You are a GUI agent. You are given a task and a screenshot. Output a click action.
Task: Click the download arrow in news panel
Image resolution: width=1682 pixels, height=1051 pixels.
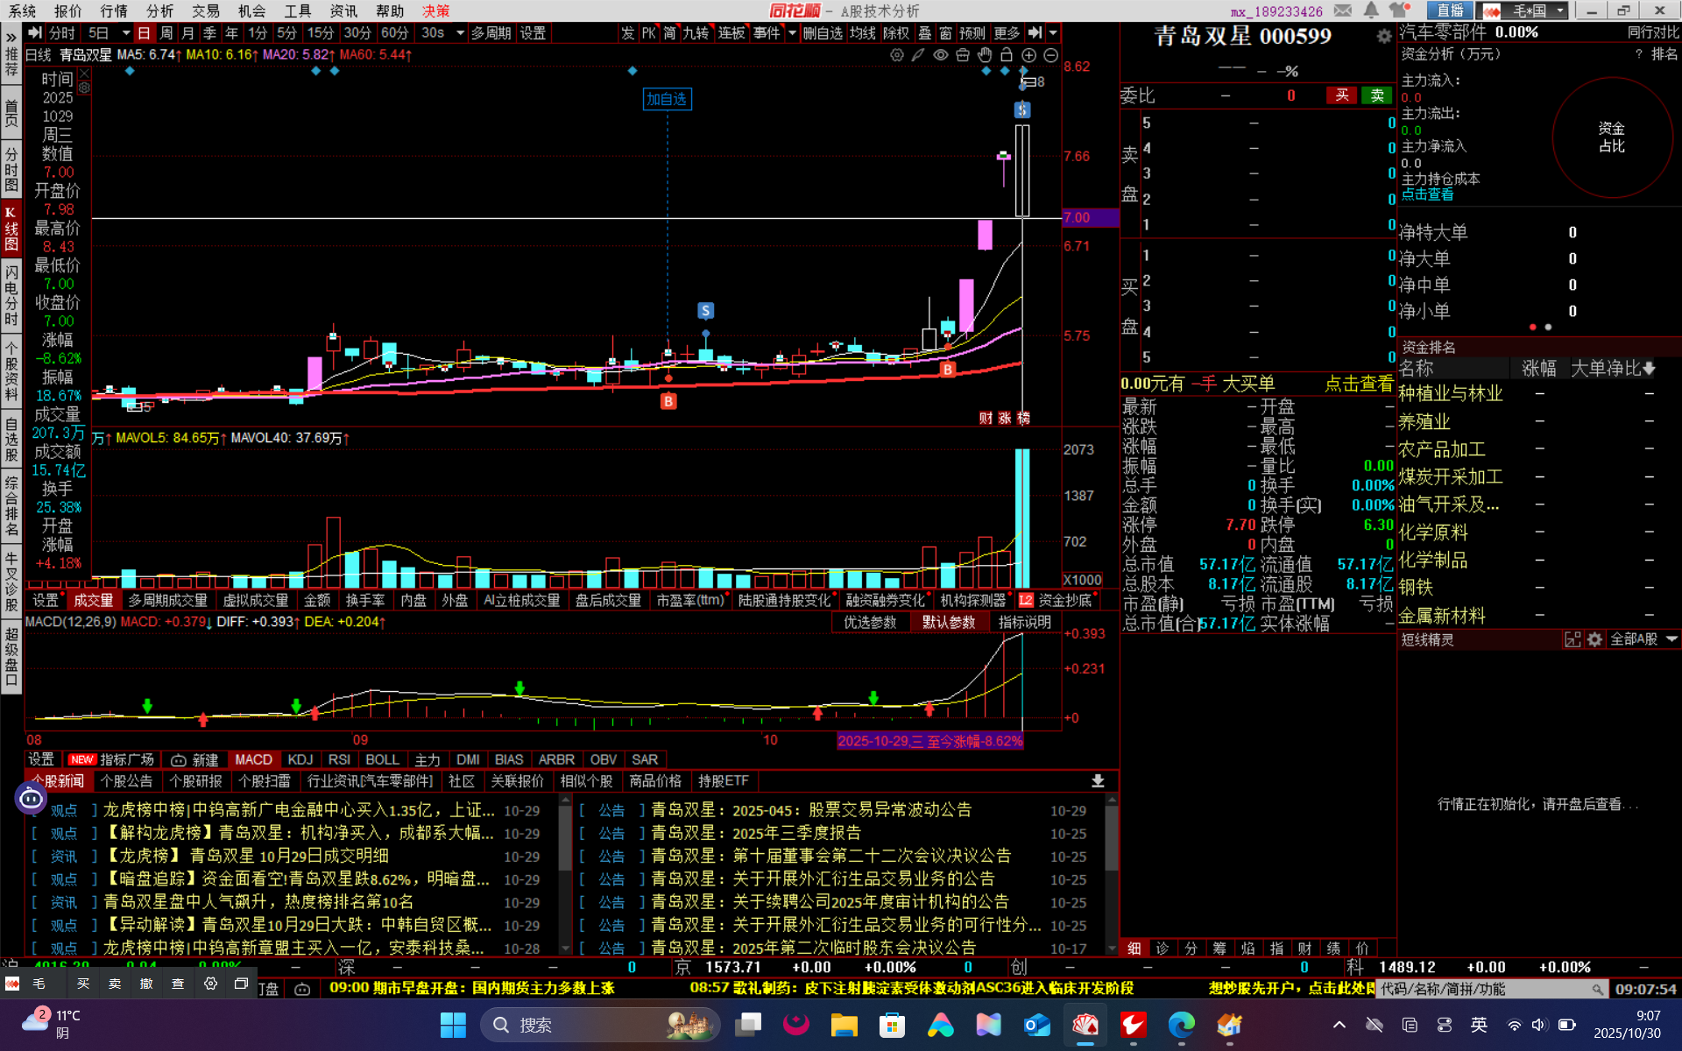1098,780
